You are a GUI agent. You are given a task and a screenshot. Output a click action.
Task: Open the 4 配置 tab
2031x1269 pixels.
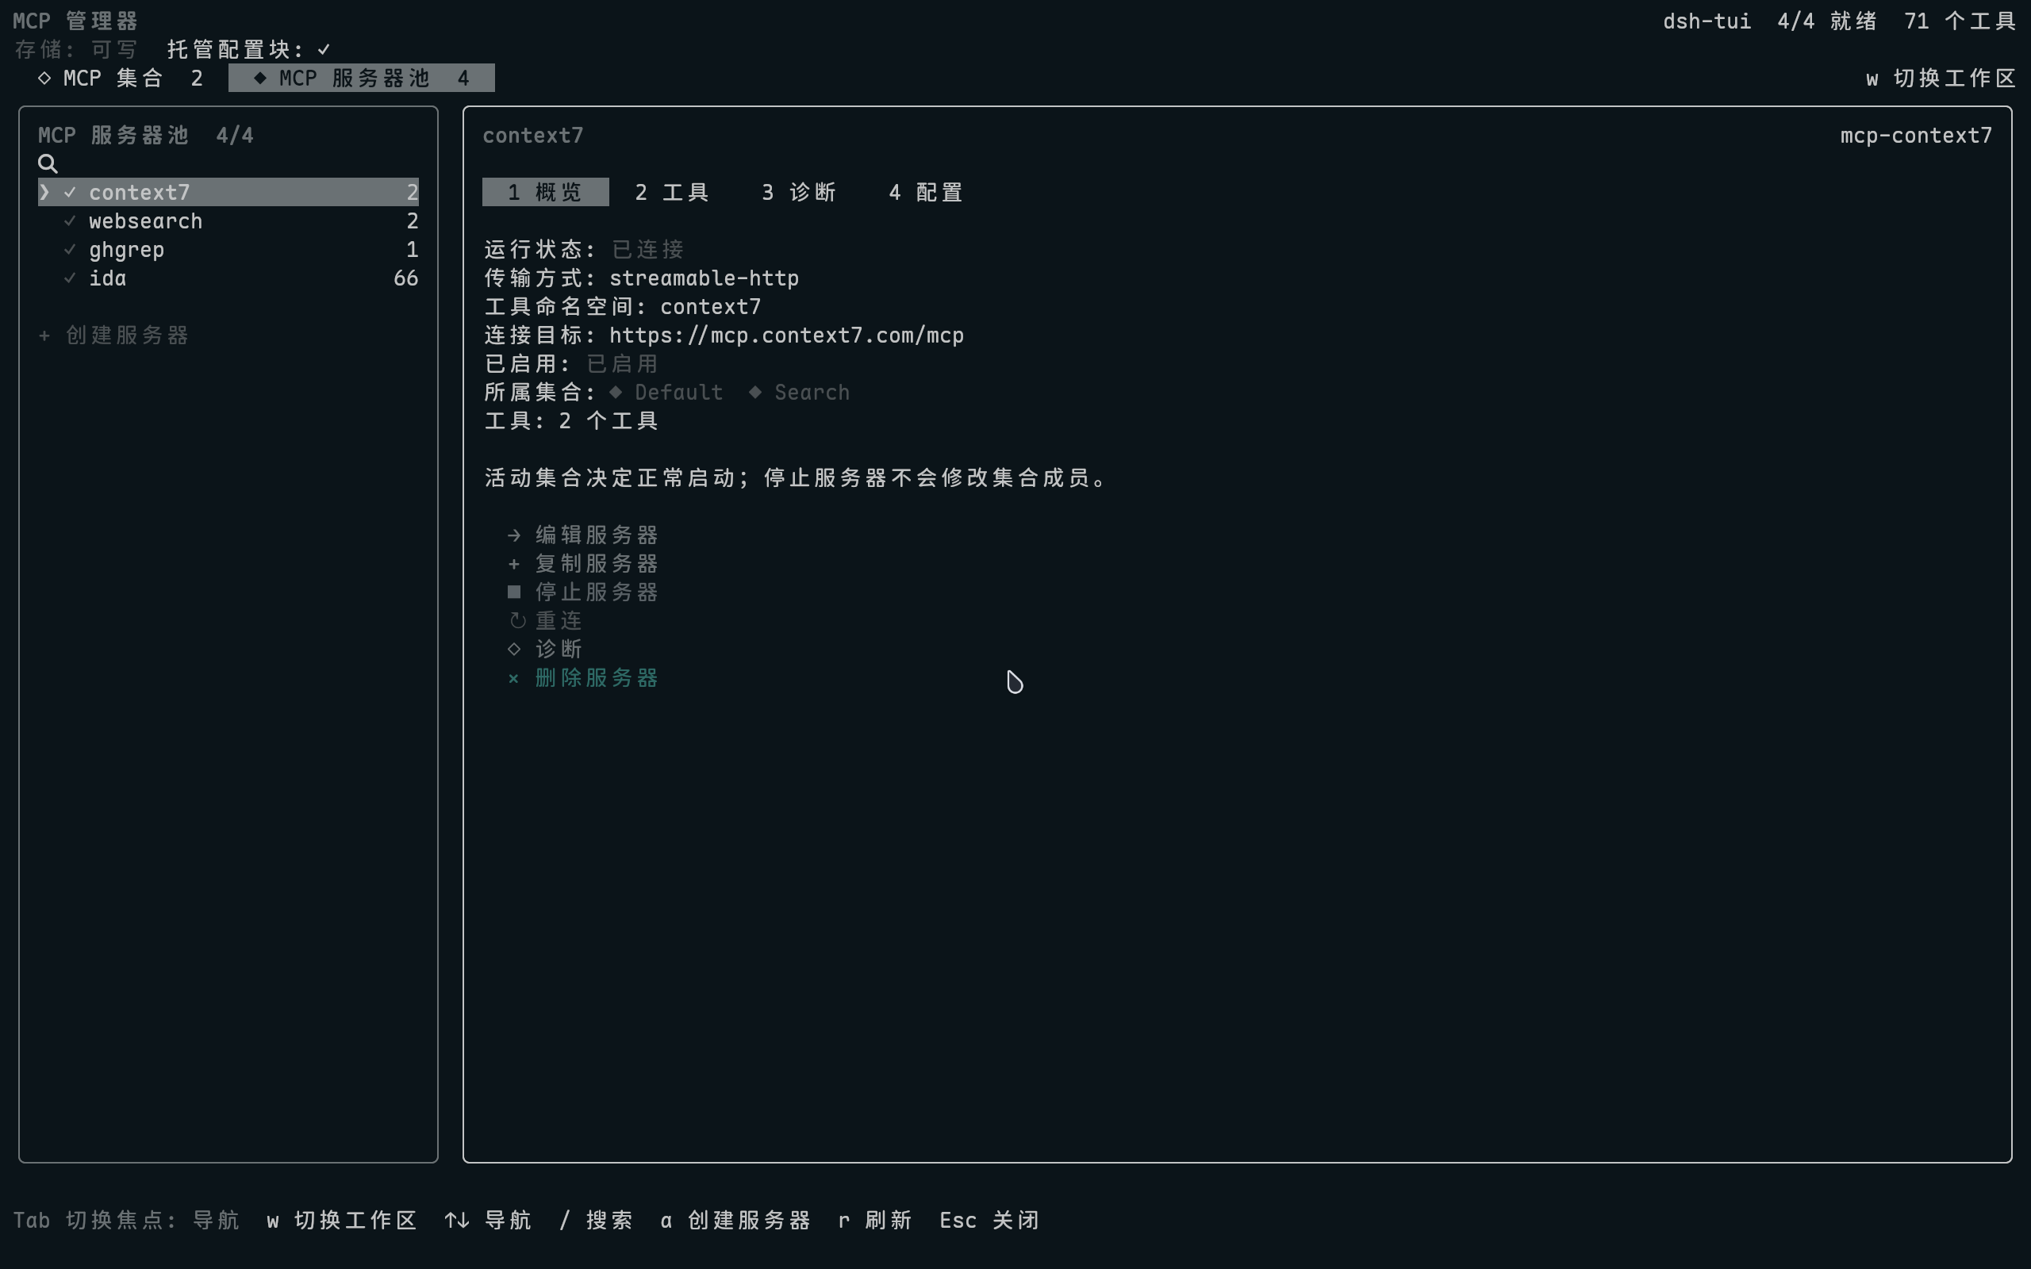pyautogui.click(x=926, y=192)
